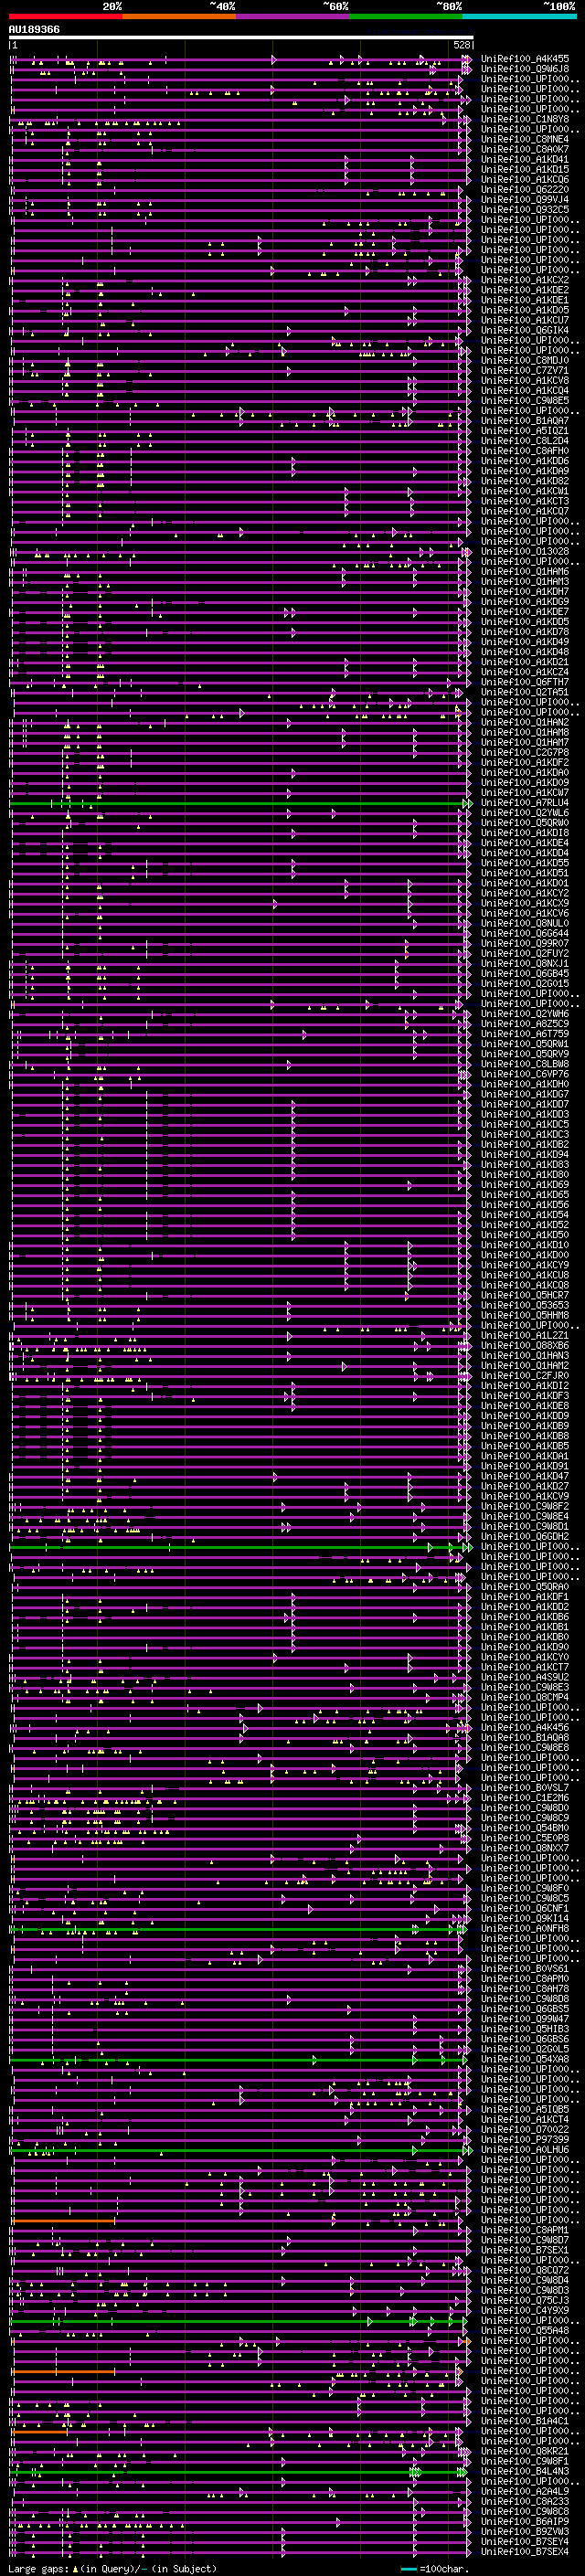Select hit label UniRef100_Q62220
Image resolution: width=585 pixels, height=2576 pixels.
point(525,190)
